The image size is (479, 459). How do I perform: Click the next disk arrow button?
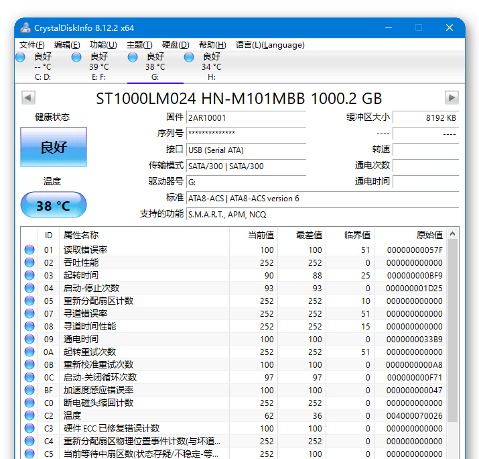[x=452, y=98]
